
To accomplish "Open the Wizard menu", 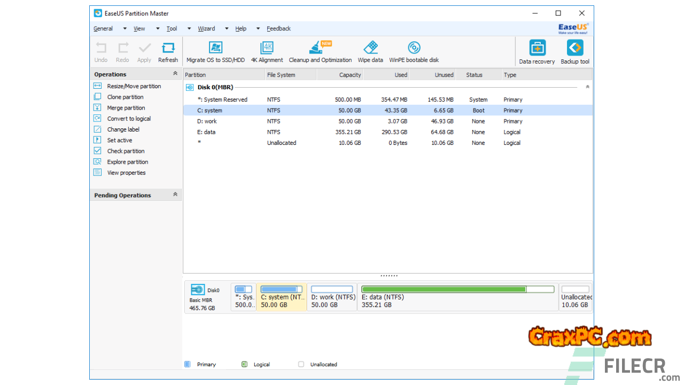I will [206, 29].
